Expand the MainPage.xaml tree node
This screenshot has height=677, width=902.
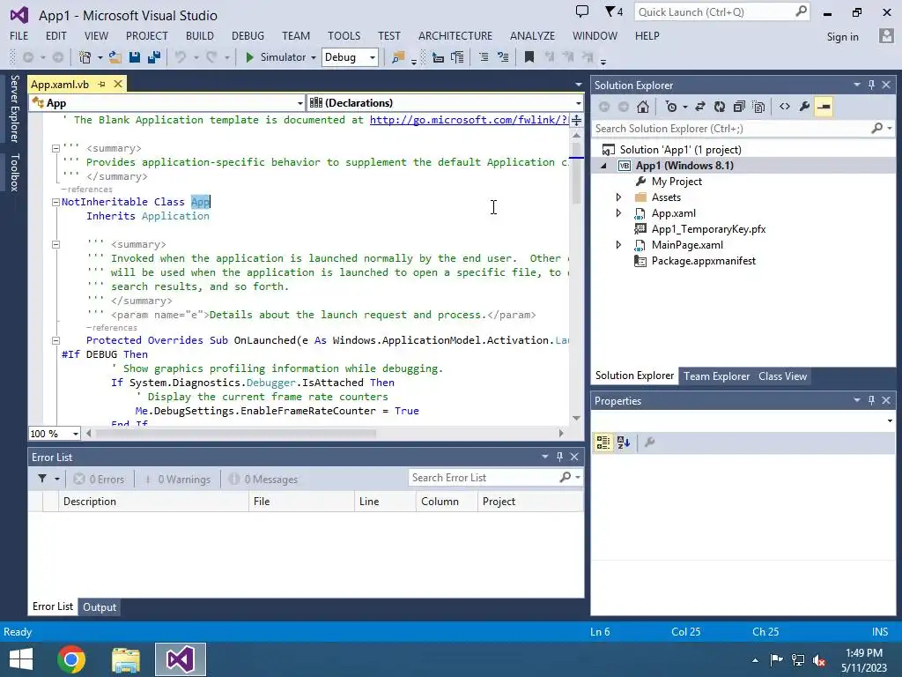pyautogui.click(x=618, y=245)
